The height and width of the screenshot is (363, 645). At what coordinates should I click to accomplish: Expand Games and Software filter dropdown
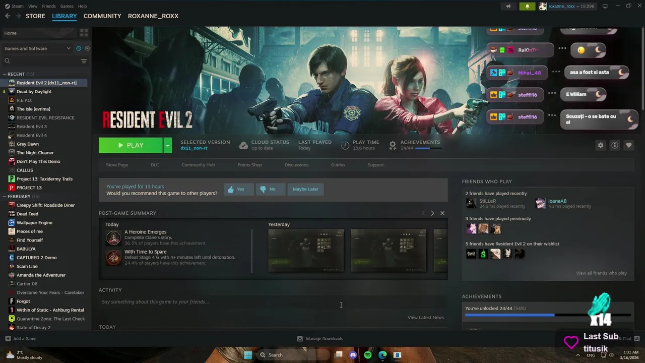[x=37, y=48]
